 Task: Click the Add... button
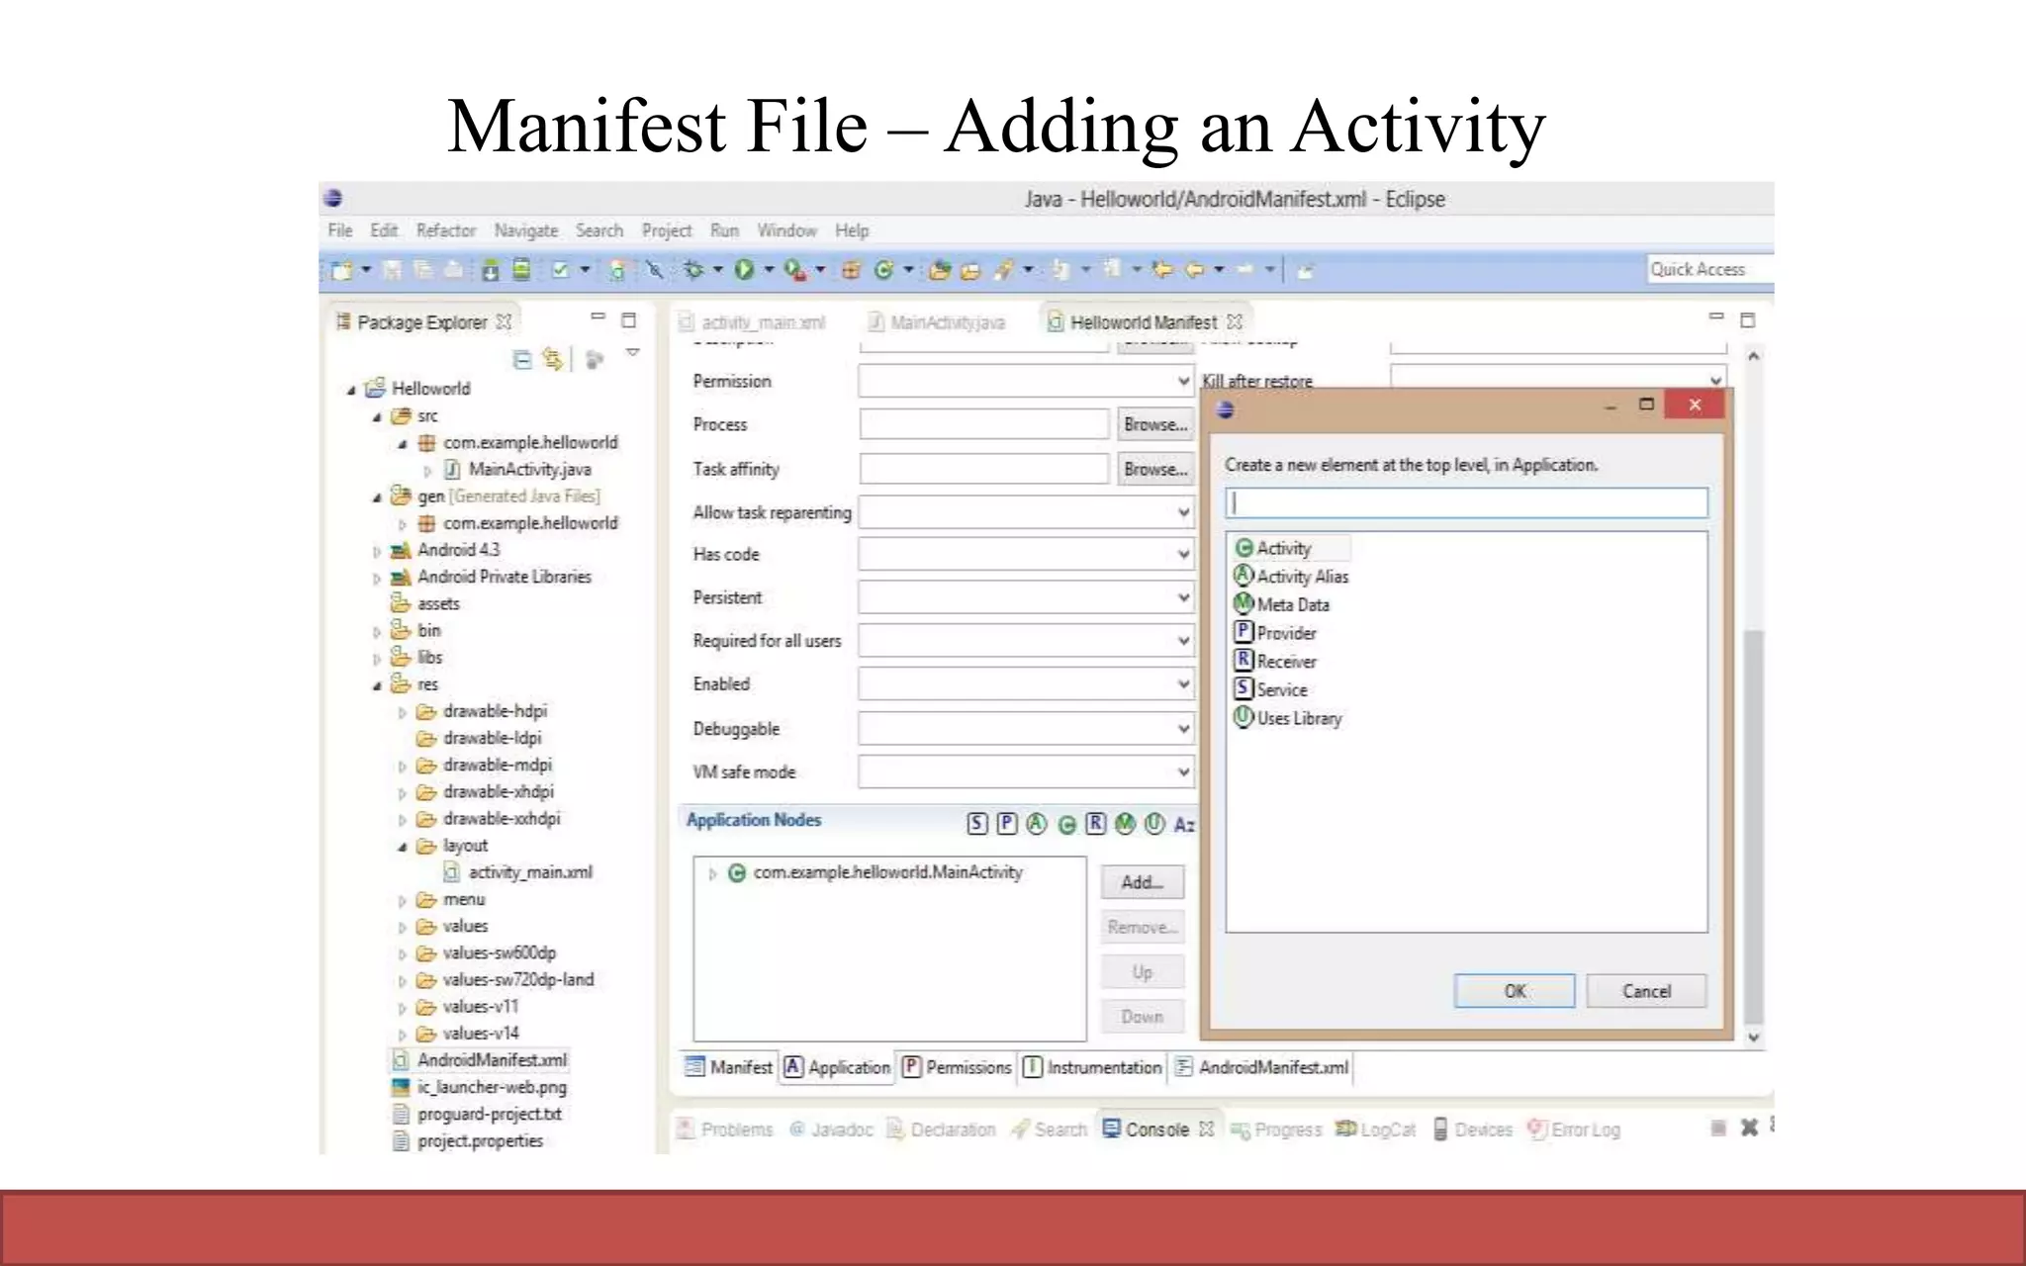tap(1143, 882)
